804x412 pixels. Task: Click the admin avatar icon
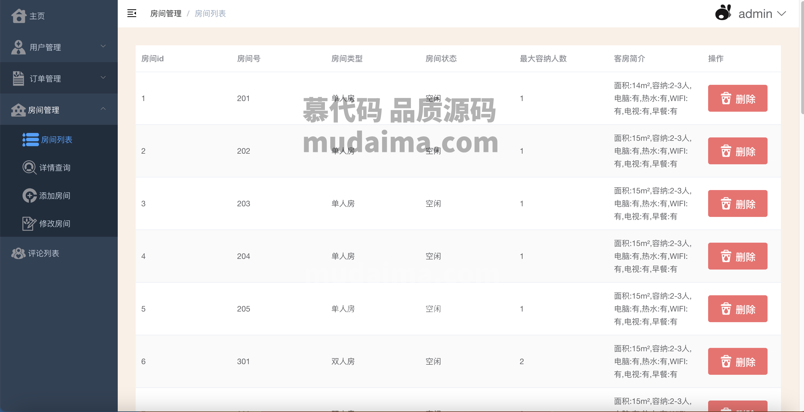723,13
